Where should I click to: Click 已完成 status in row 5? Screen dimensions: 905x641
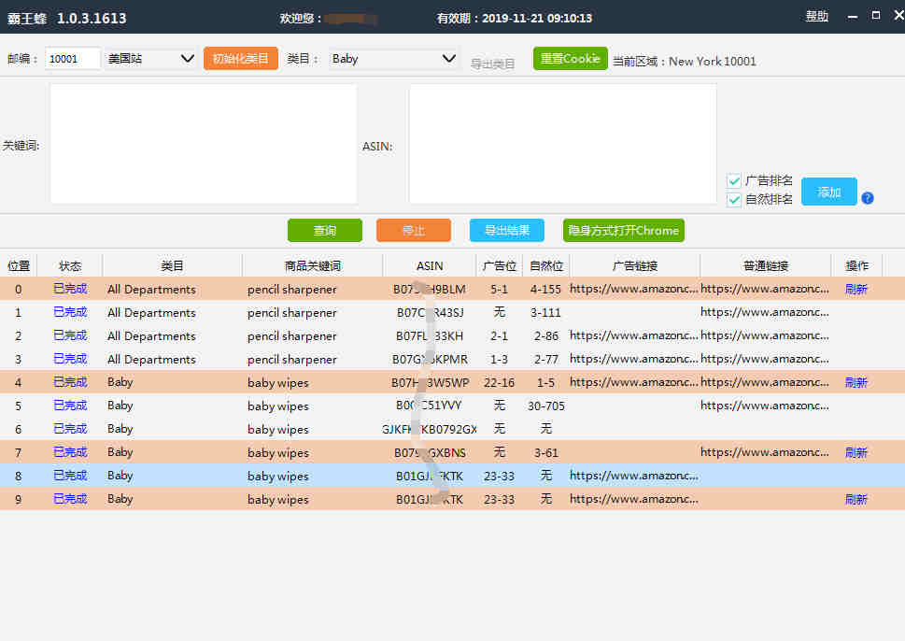70,406
